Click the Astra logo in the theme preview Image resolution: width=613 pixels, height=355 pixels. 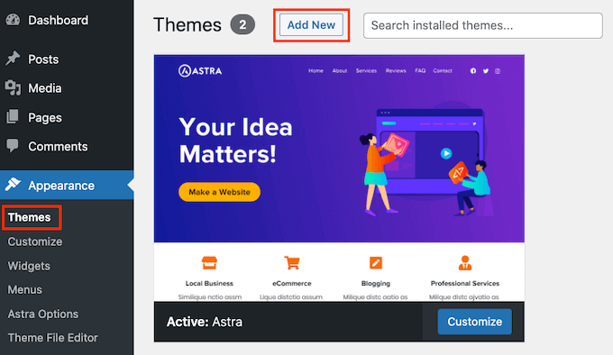200,71
